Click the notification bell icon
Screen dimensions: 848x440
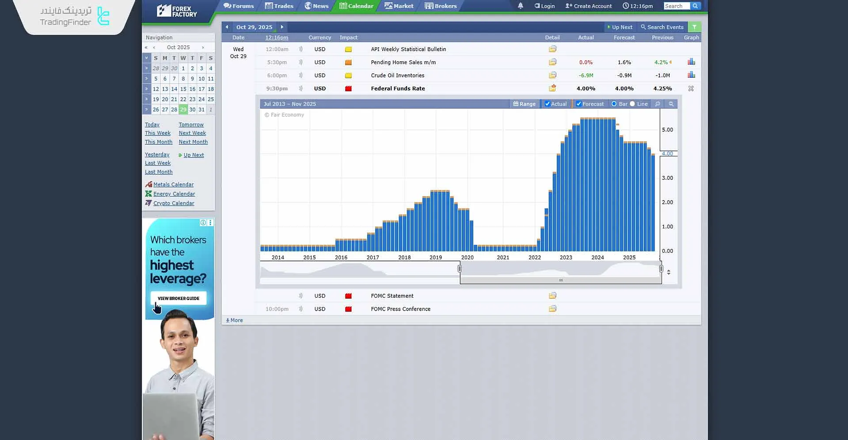coord(520,6)
